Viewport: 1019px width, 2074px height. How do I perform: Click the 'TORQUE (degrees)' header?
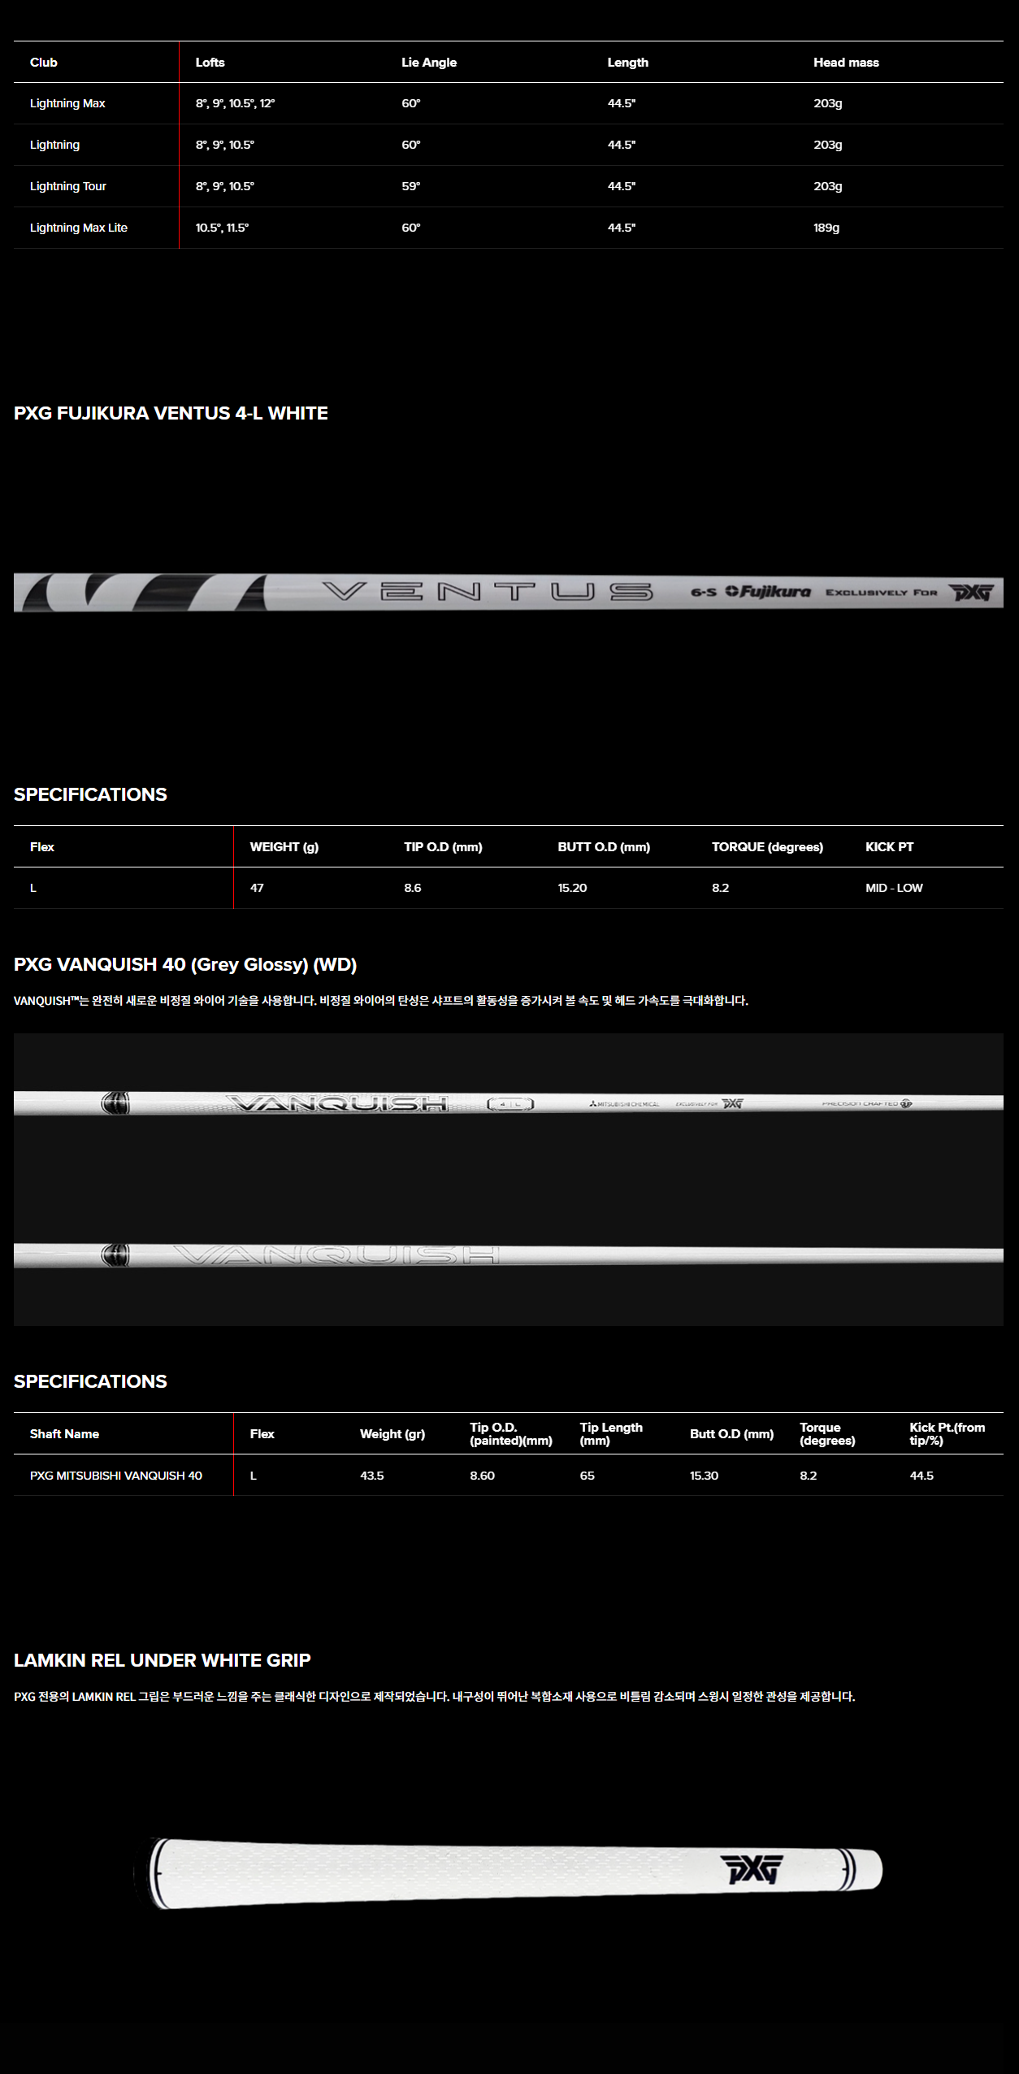tap(767, 847)
